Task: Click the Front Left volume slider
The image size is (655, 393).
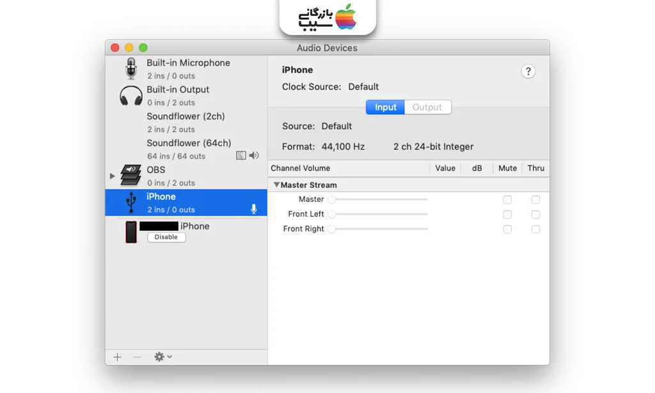Action: [x=378, y=214]
